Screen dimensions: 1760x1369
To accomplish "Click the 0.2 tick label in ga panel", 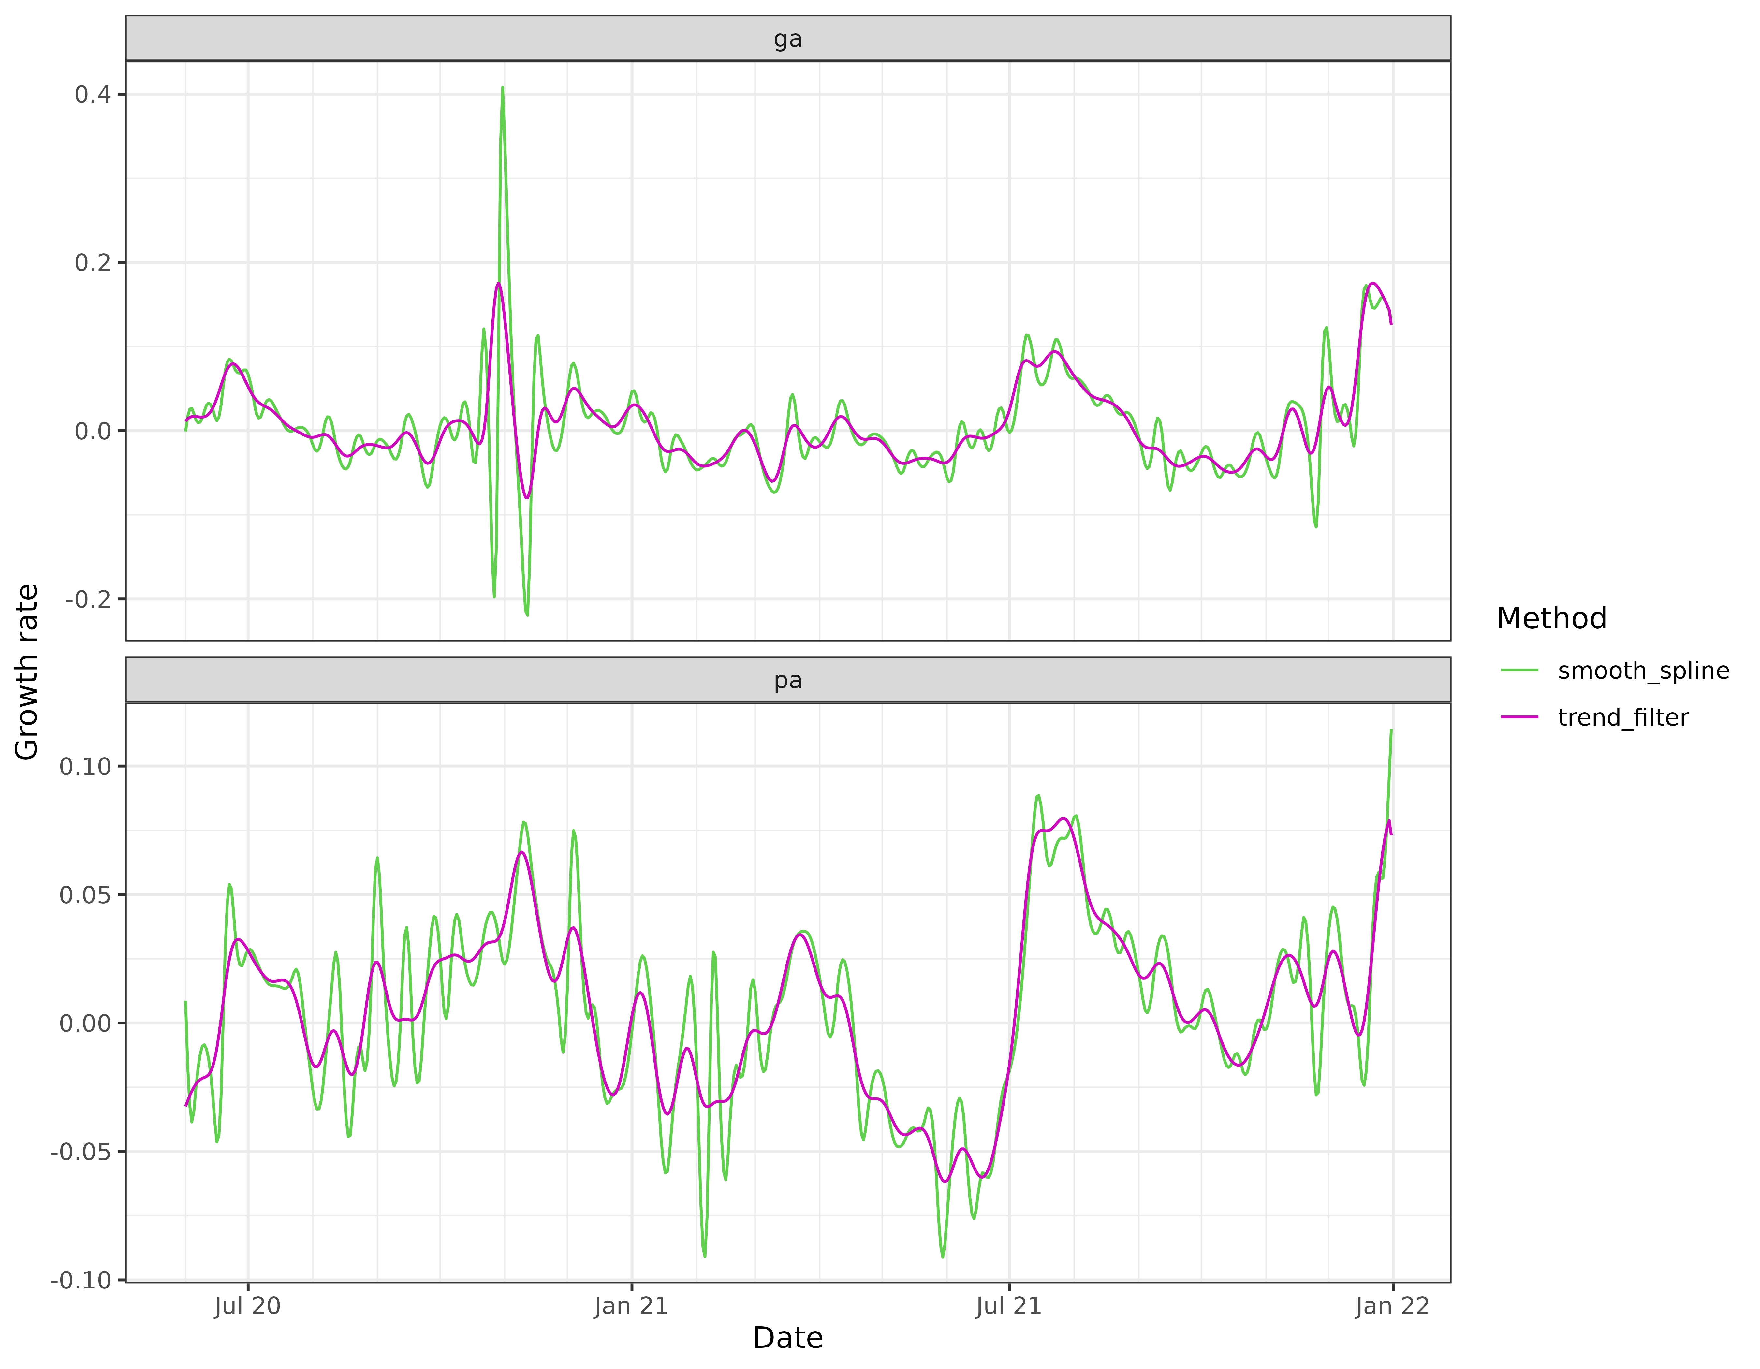I will point(93,263).
